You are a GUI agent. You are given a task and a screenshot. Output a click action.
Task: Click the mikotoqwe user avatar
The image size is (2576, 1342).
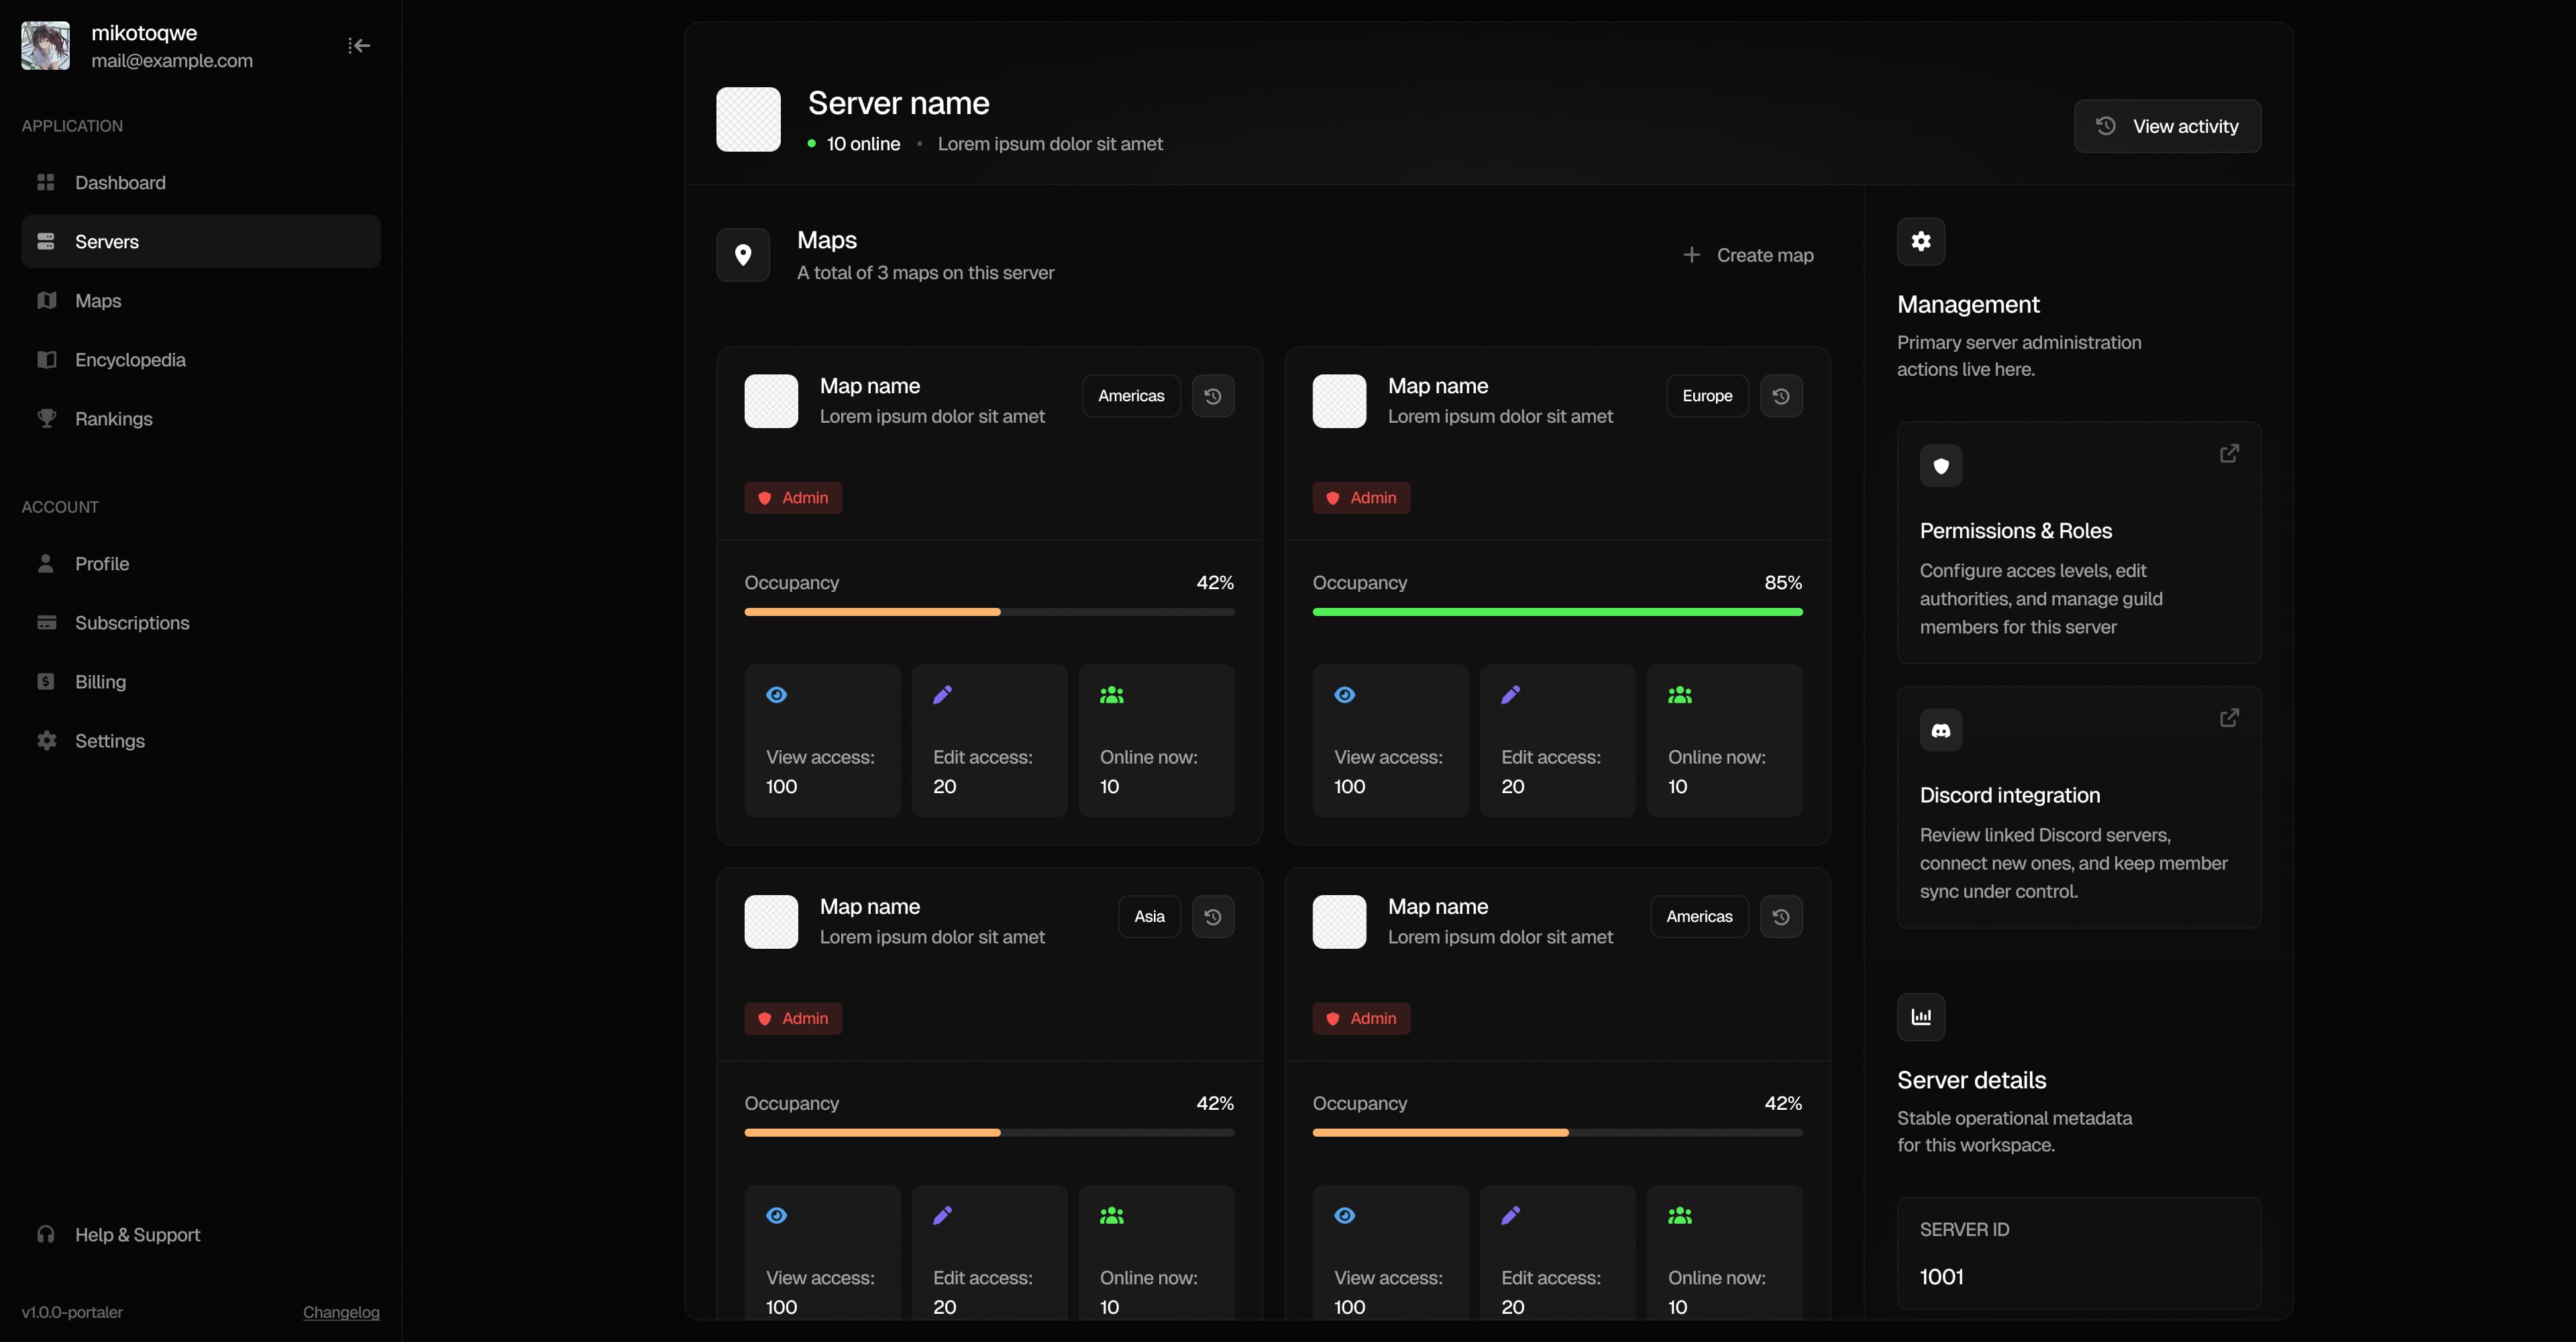(46, 46)
